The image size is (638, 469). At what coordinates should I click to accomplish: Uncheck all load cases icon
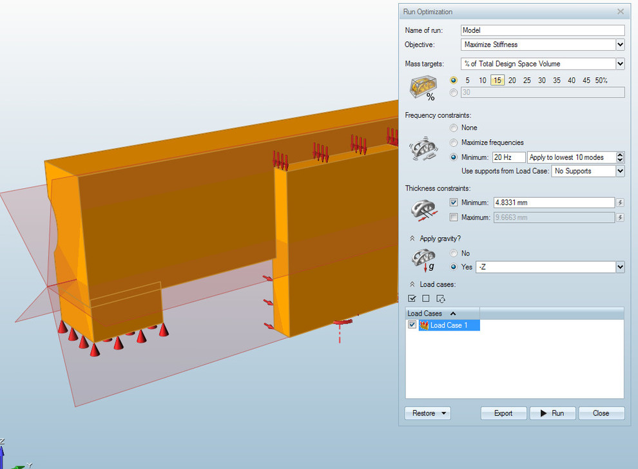[426, 298]
